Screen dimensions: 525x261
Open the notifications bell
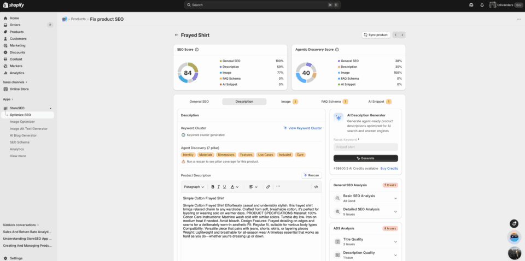point(482,5)
